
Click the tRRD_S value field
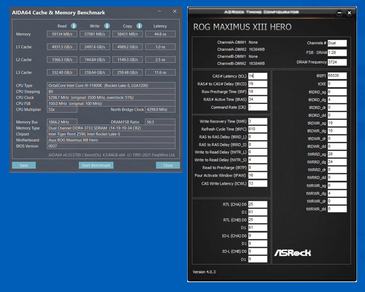pos(258,145)
